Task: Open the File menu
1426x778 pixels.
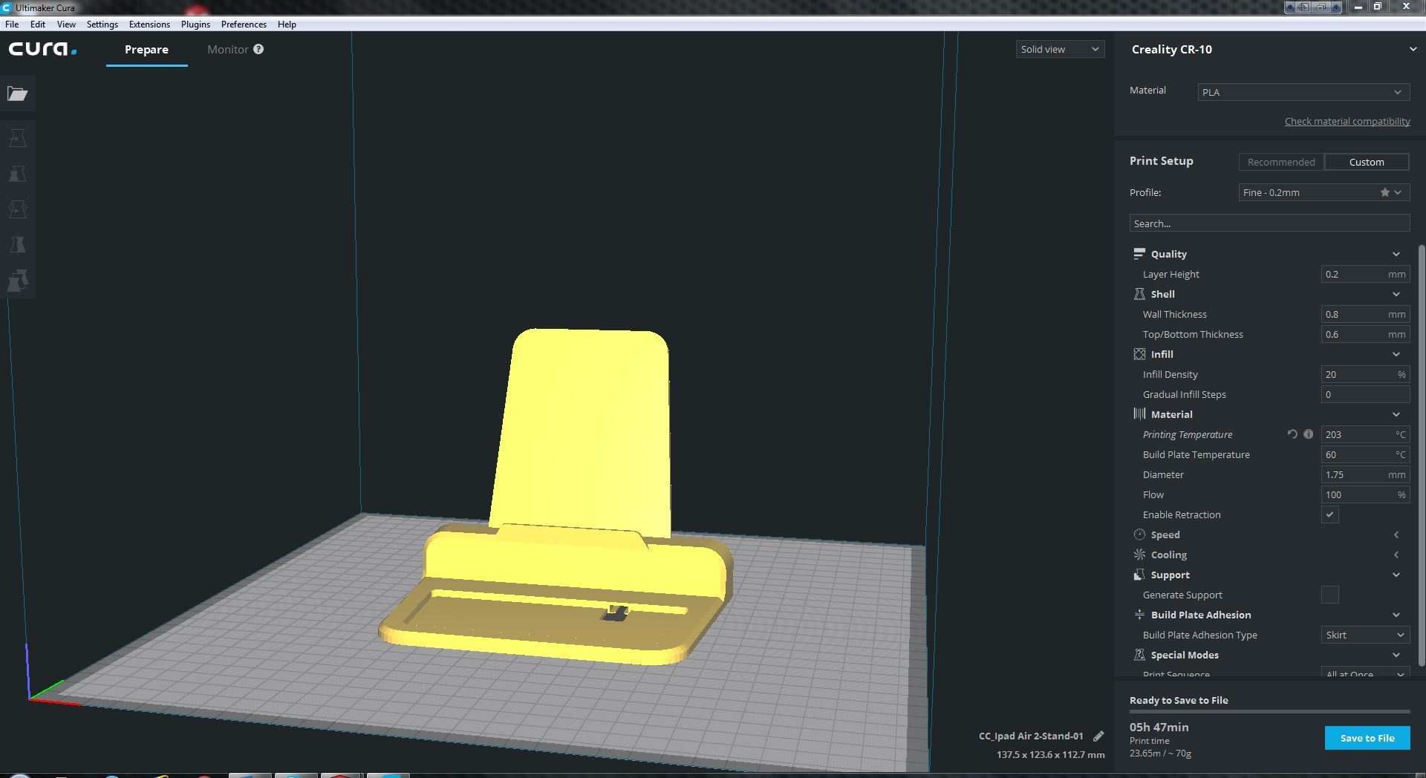Action: [12, 24]
